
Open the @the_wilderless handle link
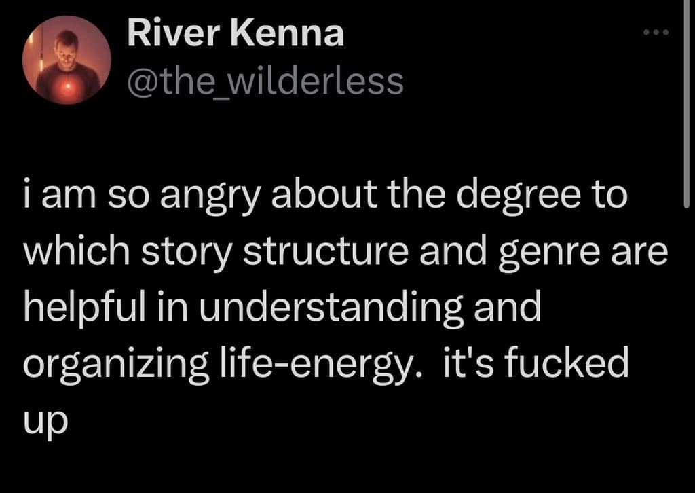pyautogui.click(x=265, y=82)
